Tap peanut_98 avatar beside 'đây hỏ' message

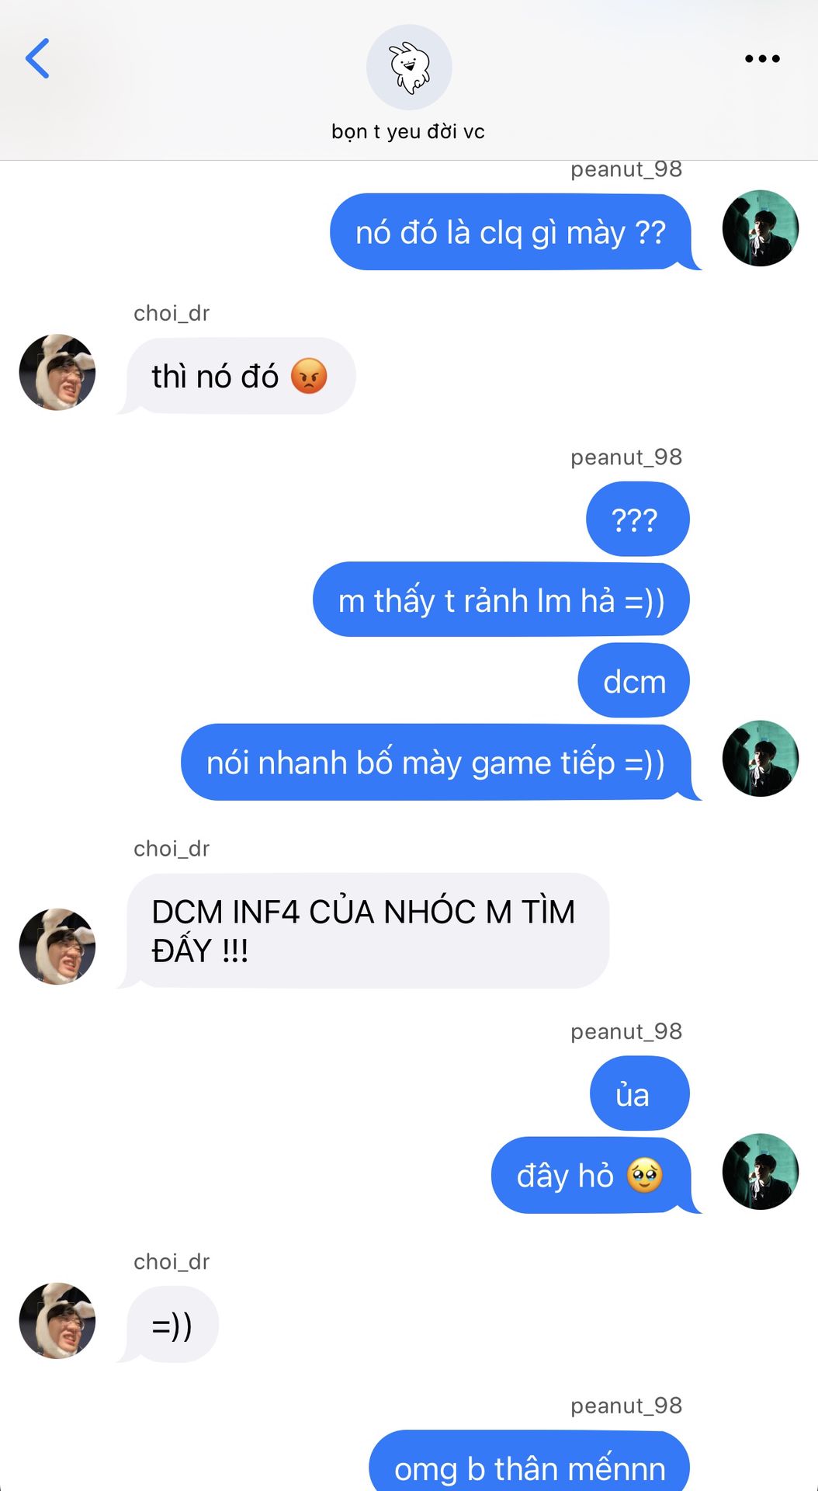click(x=760, y=1172)
